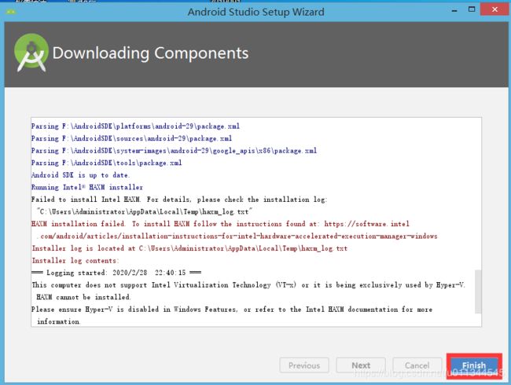Click the 'Failed to install Intel HAXM' line

pyautogui.click(x=179, y=200)
